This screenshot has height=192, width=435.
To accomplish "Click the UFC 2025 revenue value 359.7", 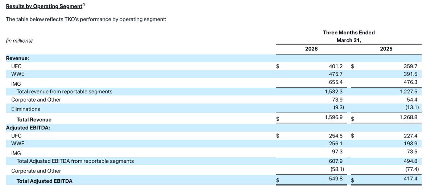I will tap(410, 67).
